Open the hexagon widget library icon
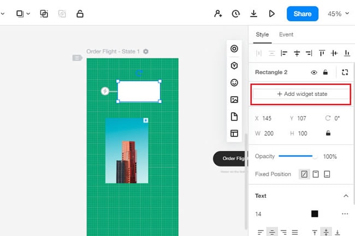The height and width of the screenshot is (236, 355). pos(234,66)
